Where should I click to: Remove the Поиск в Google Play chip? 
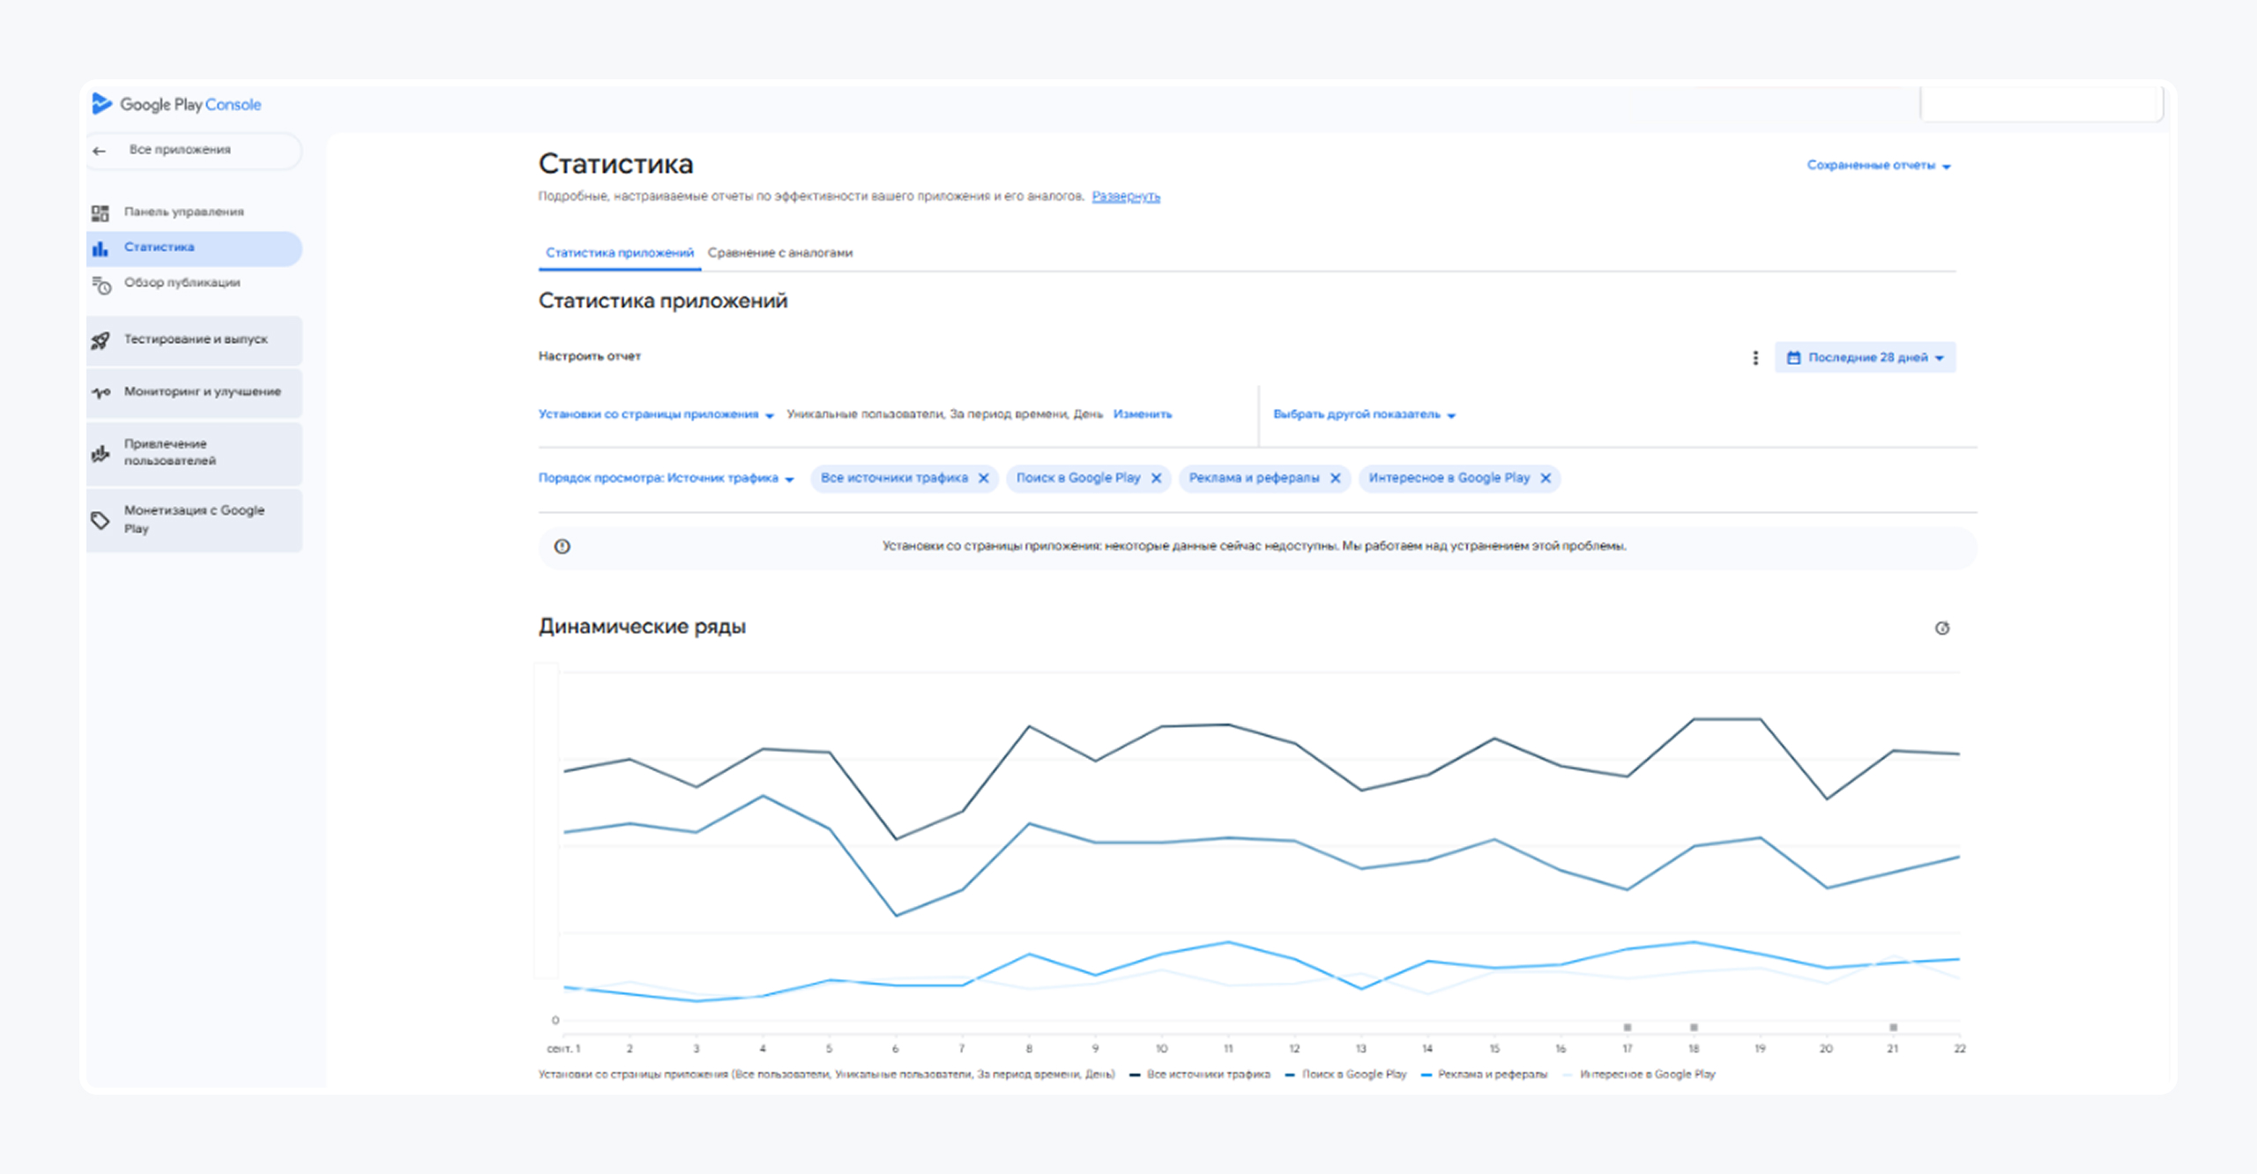click(x=1156, y=478)
